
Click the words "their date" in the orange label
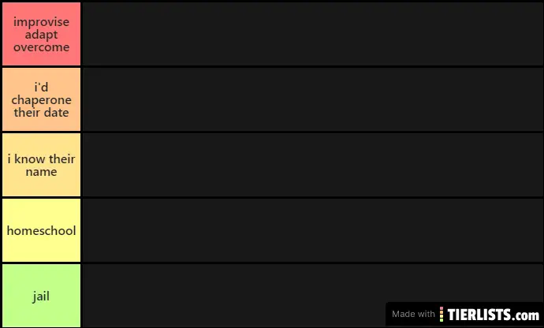tap(41, 113)
